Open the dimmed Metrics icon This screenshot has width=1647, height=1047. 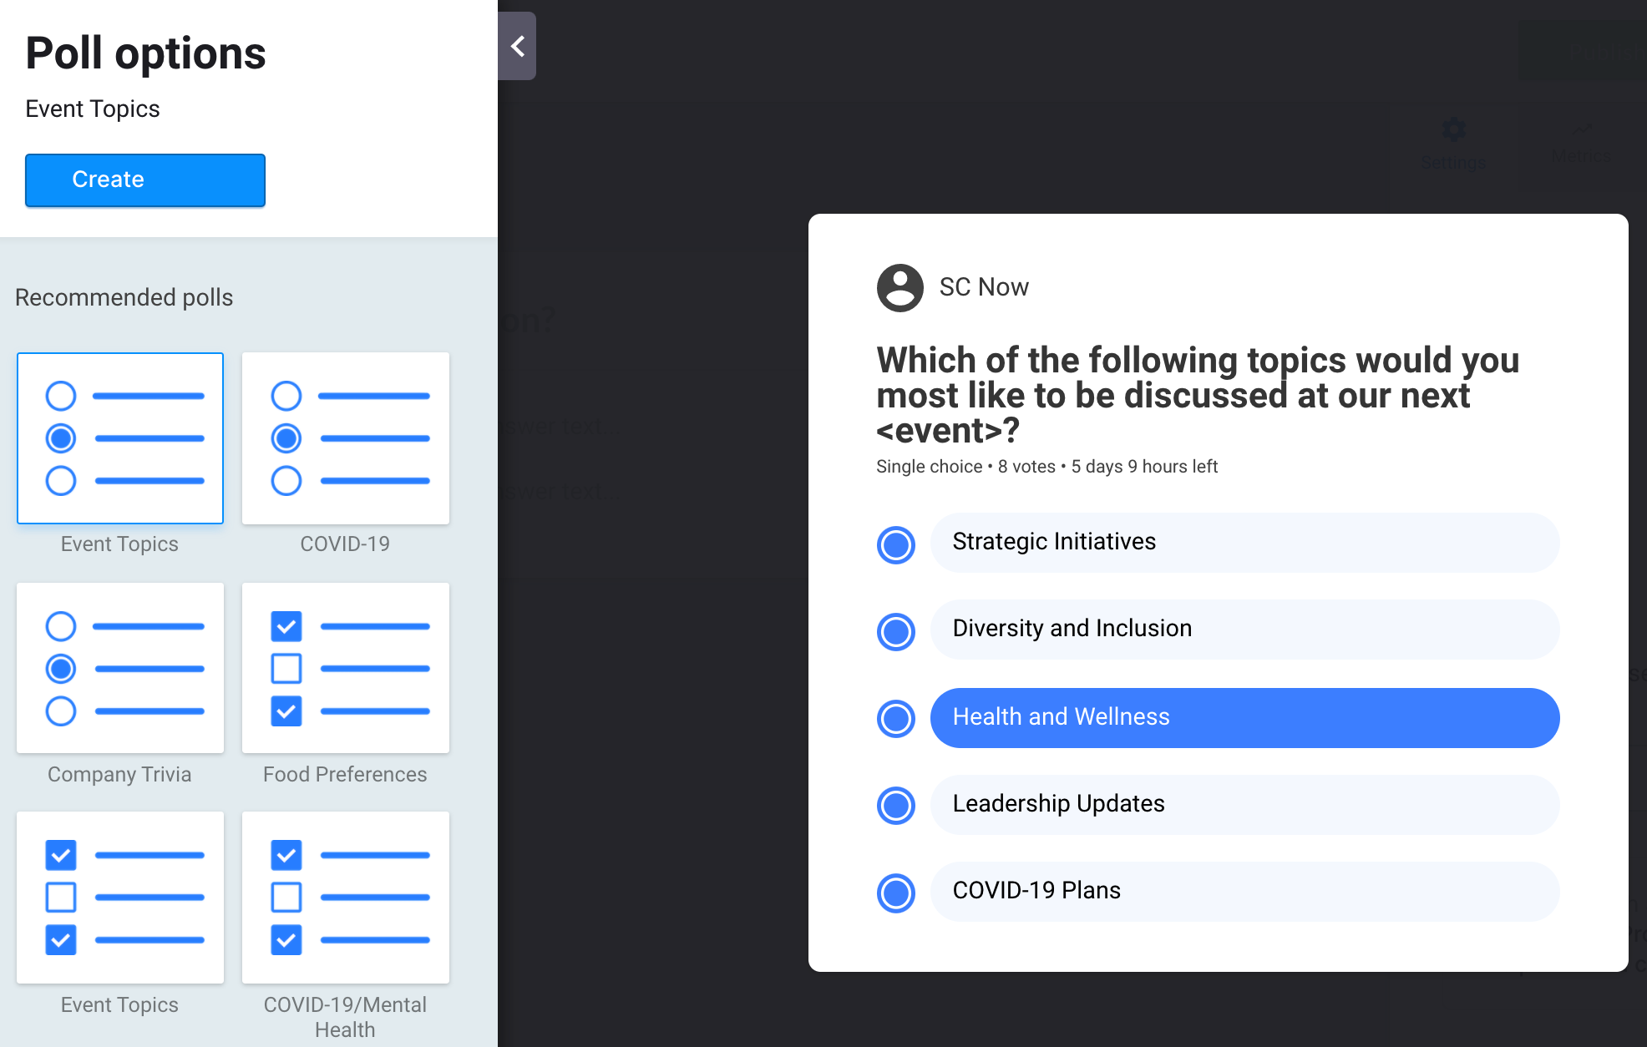pos(1583,129)
